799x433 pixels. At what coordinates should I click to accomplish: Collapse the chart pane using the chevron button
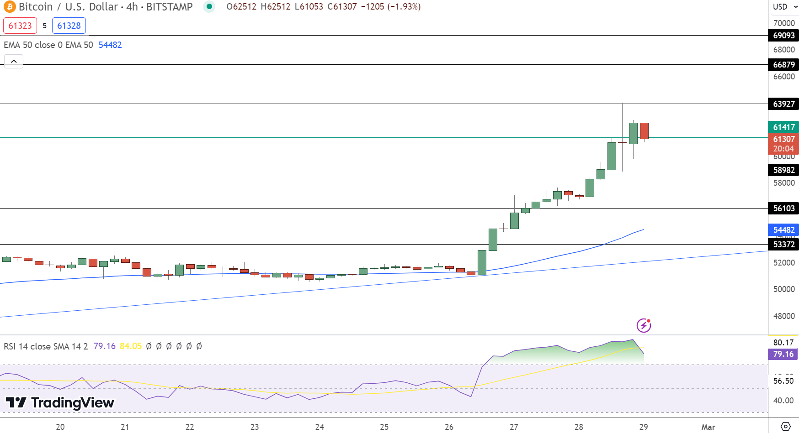pyautogui.click(x=14, y=61)
